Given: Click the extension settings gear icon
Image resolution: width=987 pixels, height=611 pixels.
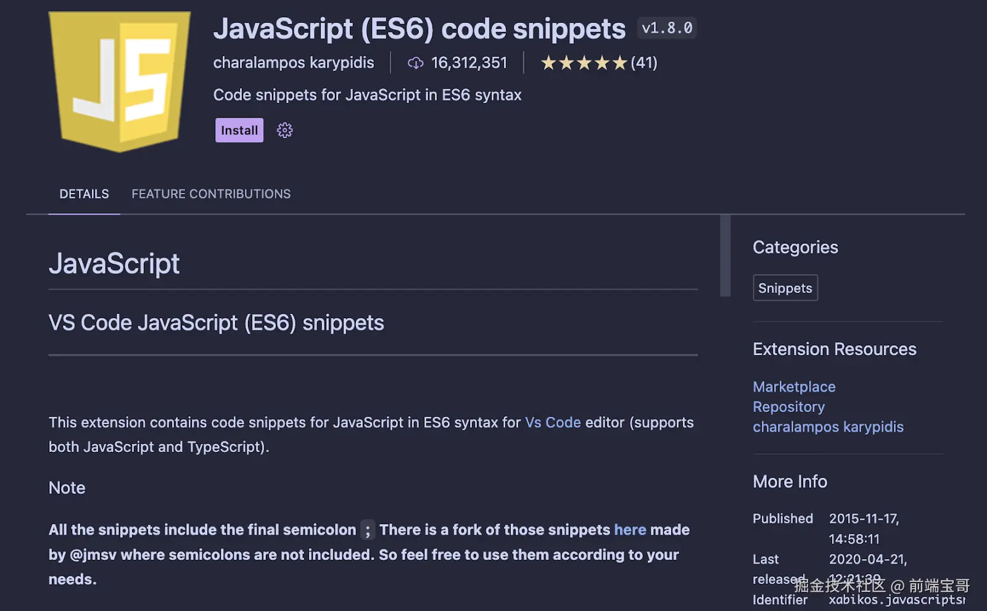Looking at the screenshot, I should (284, 130).
